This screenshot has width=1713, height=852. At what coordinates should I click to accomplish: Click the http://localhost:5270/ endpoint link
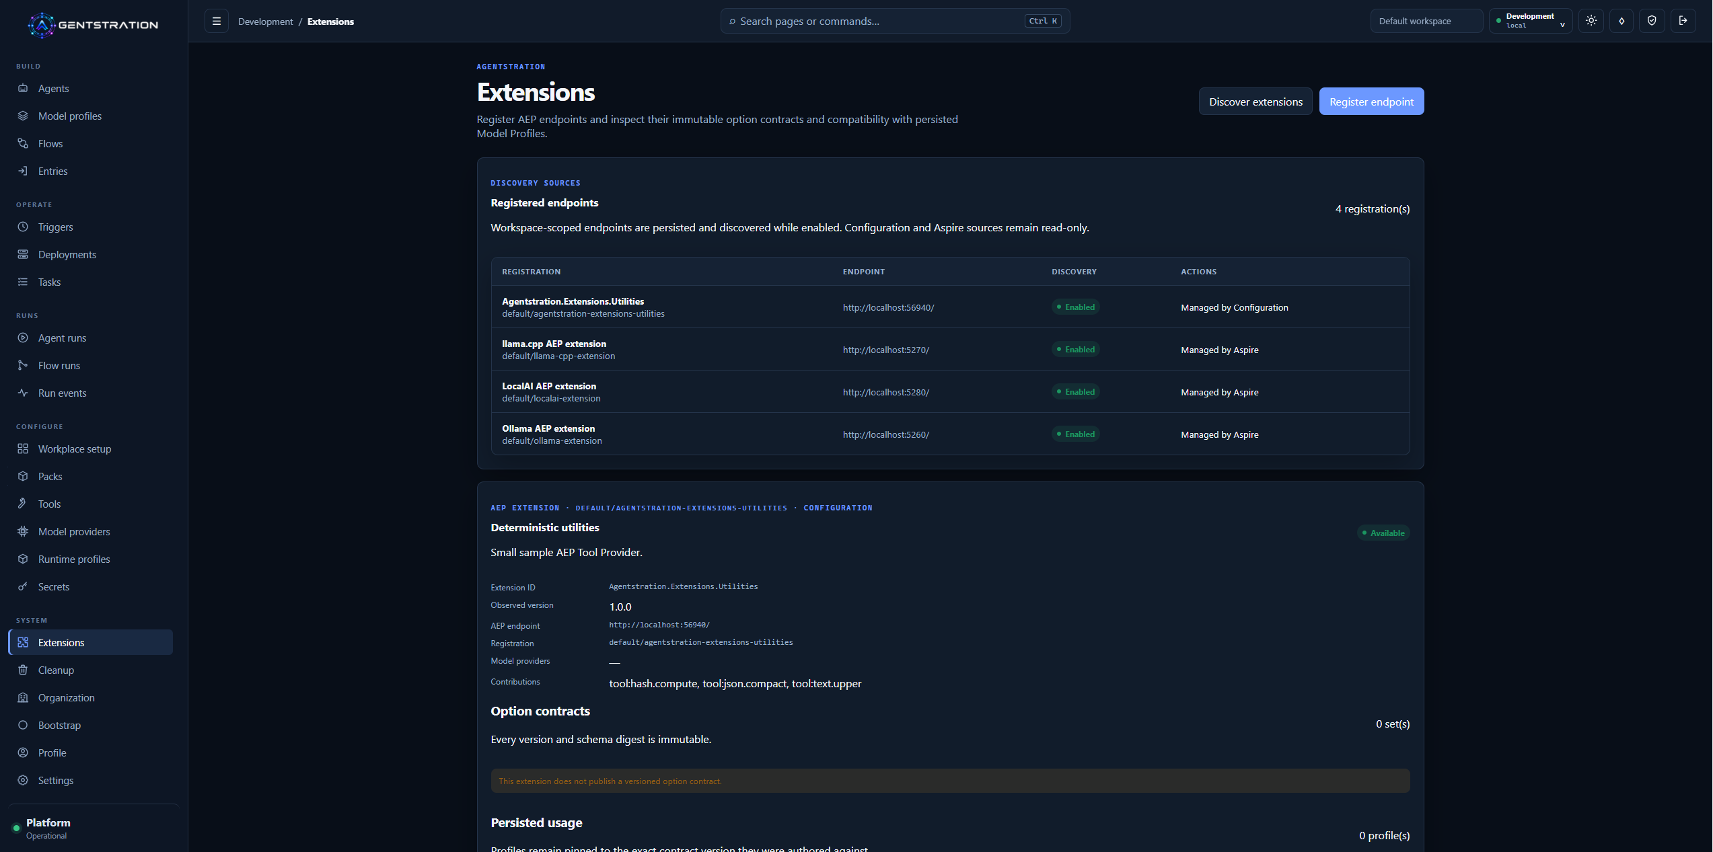coord(885,350)
